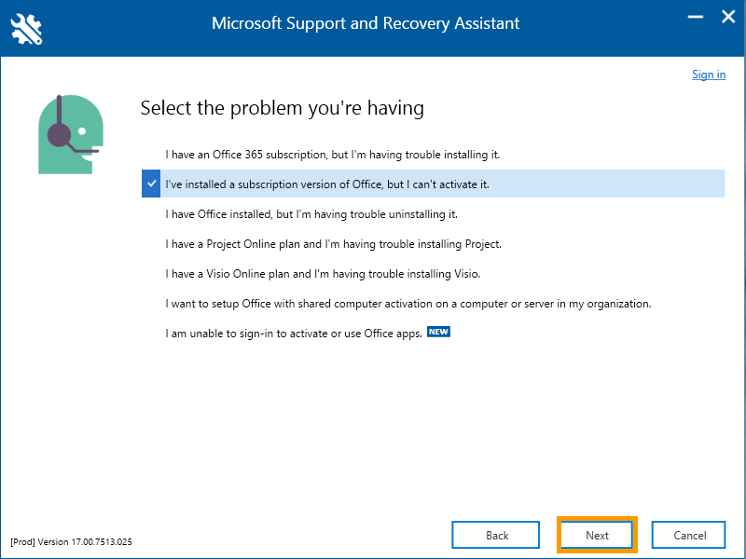746x559 pixels.
Task: Click the Prod version number text
Action: [72, 542]
